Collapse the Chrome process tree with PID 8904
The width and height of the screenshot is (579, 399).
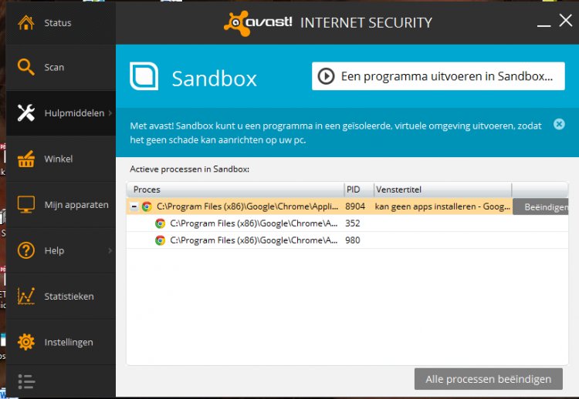(x=134, y=206)
